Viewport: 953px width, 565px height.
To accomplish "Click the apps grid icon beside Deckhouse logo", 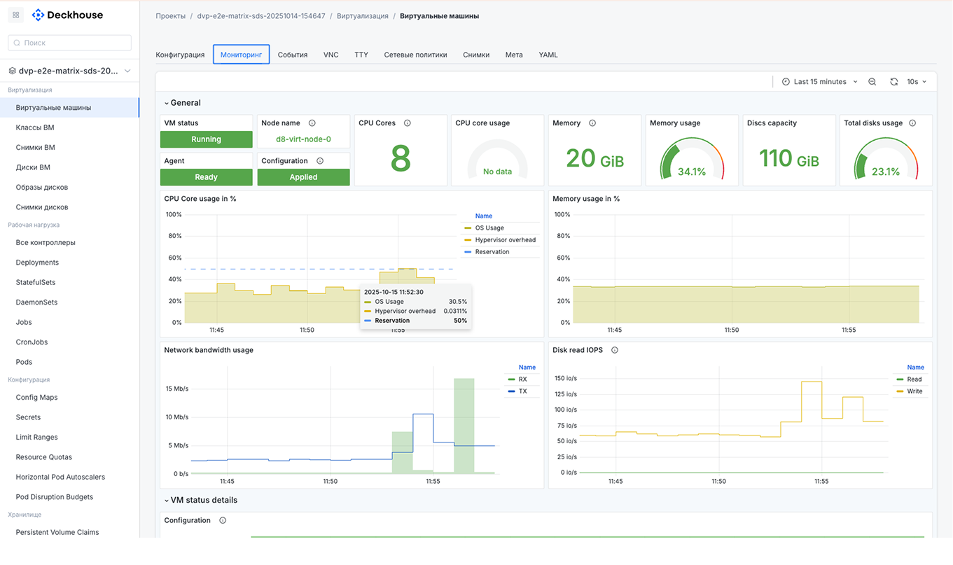I will [x=16, y=15].
